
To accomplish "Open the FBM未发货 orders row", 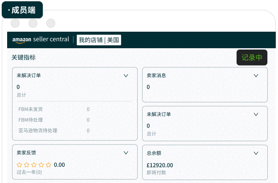I will coord(53,109).
